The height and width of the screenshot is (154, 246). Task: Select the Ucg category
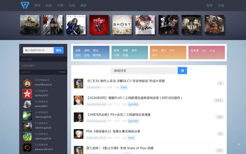click(x=212, y=50)
